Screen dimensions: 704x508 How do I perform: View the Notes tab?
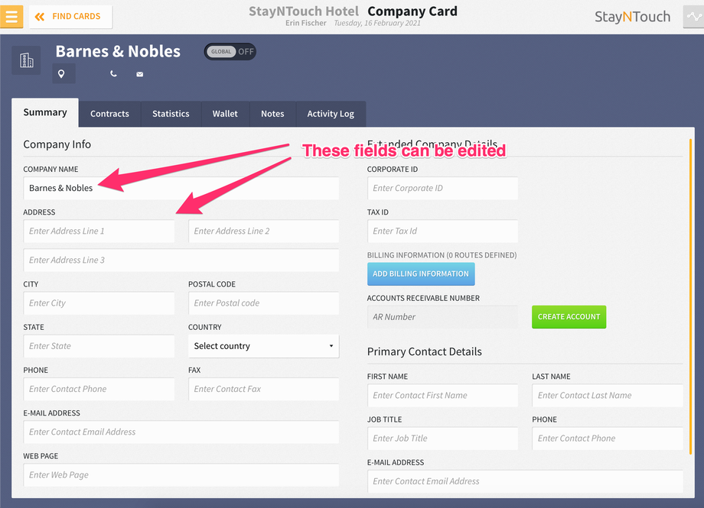click(x=272, y=114)
